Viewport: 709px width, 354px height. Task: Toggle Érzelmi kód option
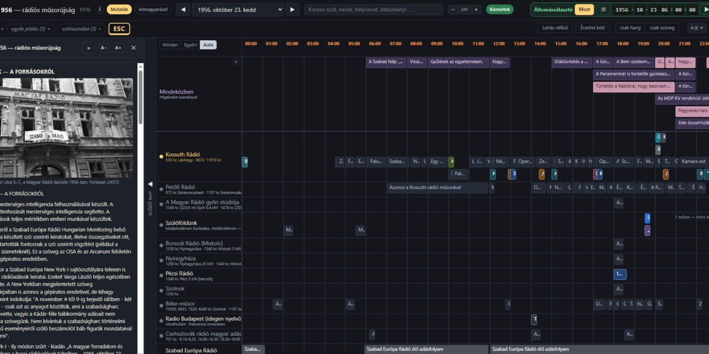(593, 28)
